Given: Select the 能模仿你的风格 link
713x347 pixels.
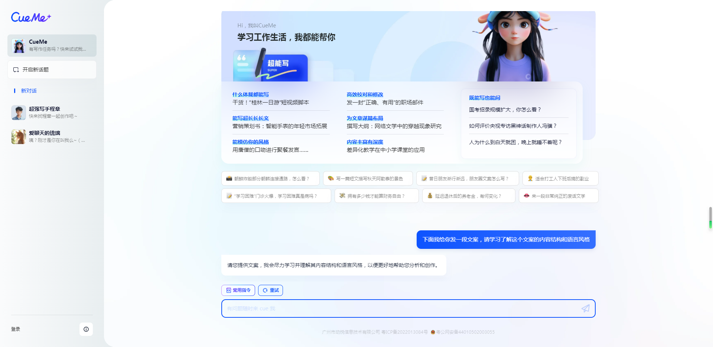Looking at the screenshot, I should coord(250,142).
